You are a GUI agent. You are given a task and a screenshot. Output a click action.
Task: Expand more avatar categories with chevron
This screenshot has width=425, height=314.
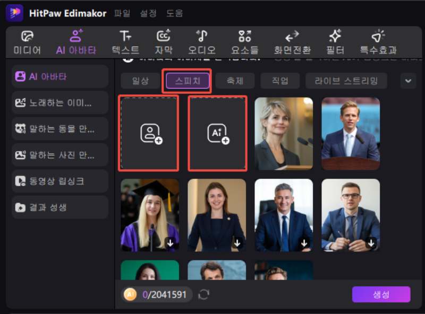click(408, 81)
